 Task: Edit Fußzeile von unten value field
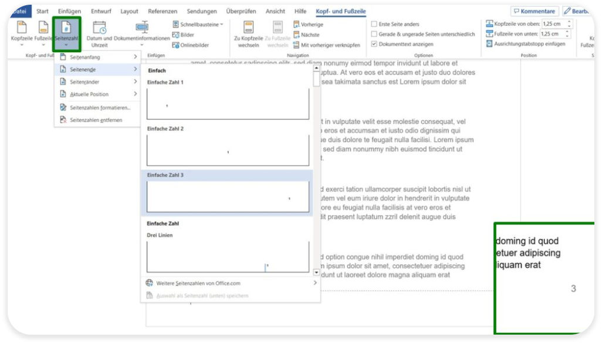tap(552, 34)
